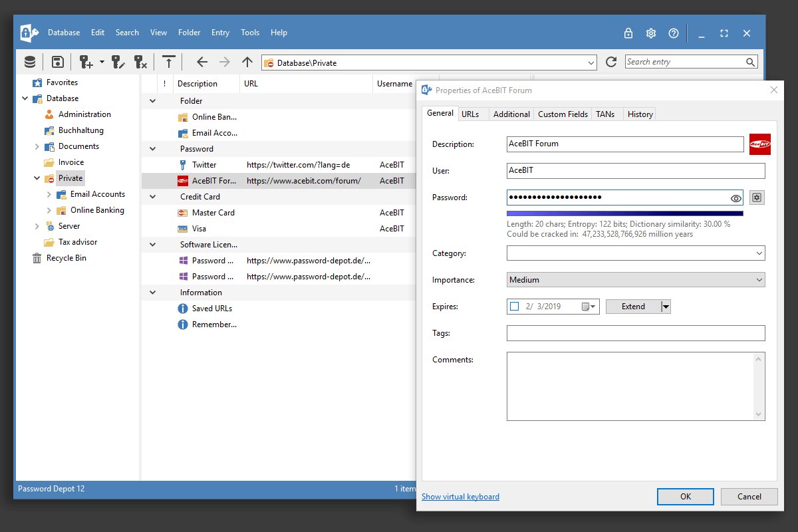Open the path address dropdown
Viewport: 798px width, 532px height.
(x=592, y=63)
